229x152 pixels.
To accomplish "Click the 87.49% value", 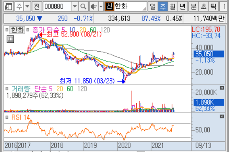I will [x=151, y=18].
